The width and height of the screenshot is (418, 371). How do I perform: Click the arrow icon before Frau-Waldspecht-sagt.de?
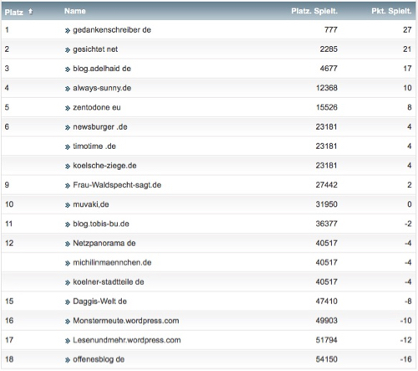pyautogui.click(x=68, y=186)
